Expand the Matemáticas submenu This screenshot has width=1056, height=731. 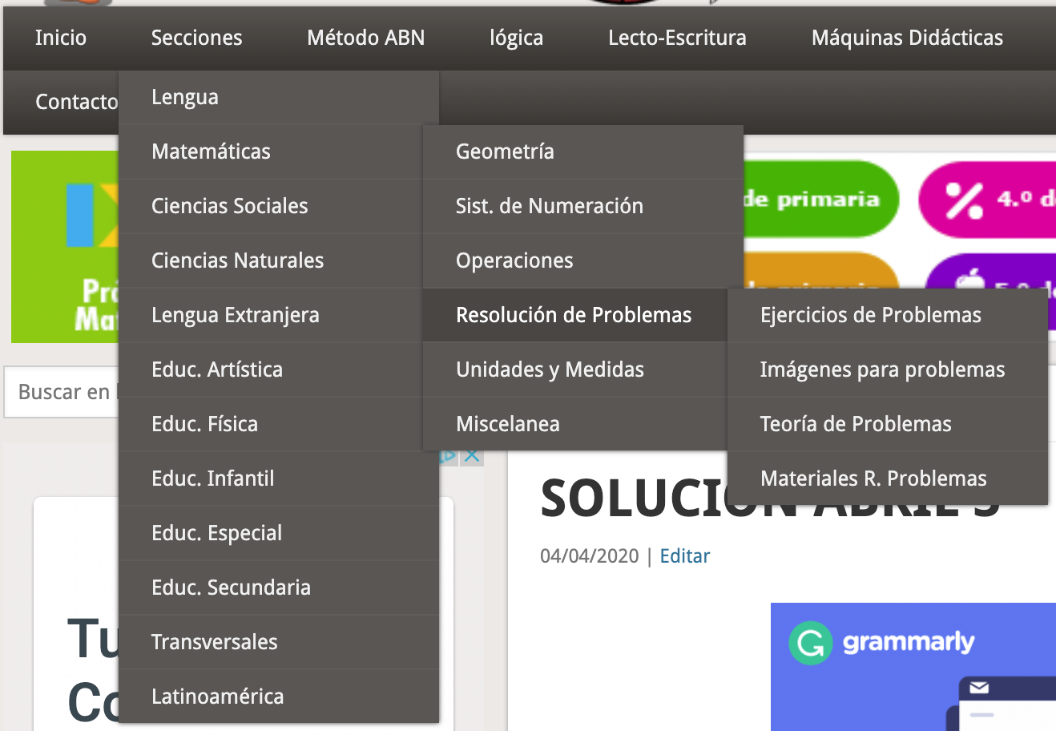[211, 151]
